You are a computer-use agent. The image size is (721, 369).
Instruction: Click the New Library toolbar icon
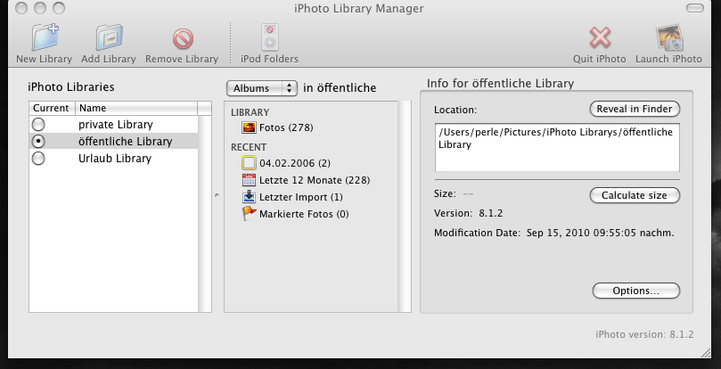(x=45, y=39)
